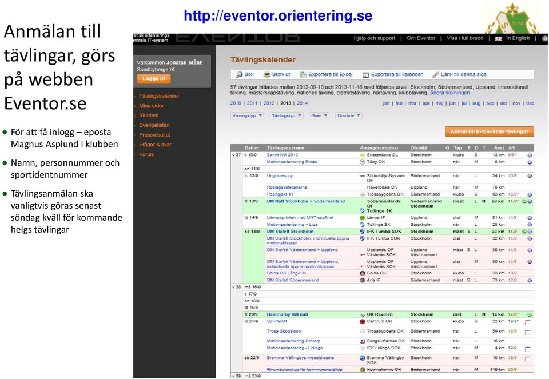The height and width of the screenshot is (379, 549).
Task: Tick the checkbox for Trosa Skogslopp
Action: (528, 332)
